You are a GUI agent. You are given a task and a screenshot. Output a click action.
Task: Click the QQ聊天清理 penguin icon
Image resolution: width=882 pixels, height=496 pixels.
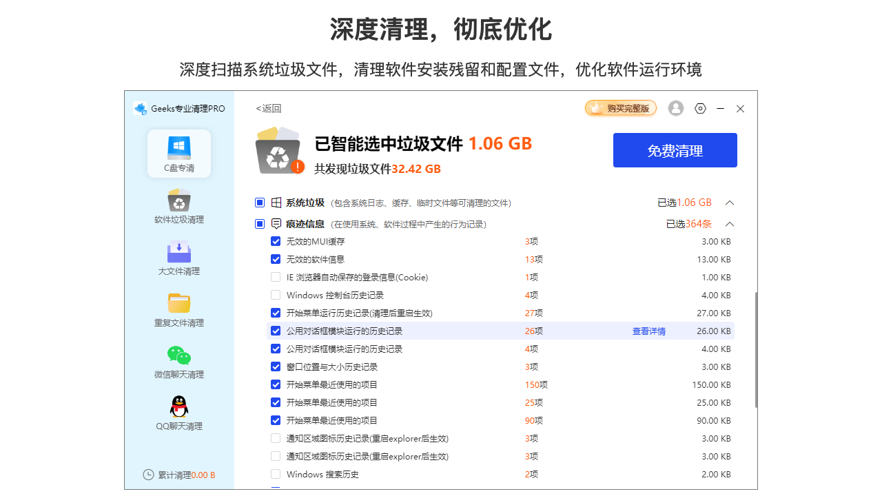(x=179, y=406)
